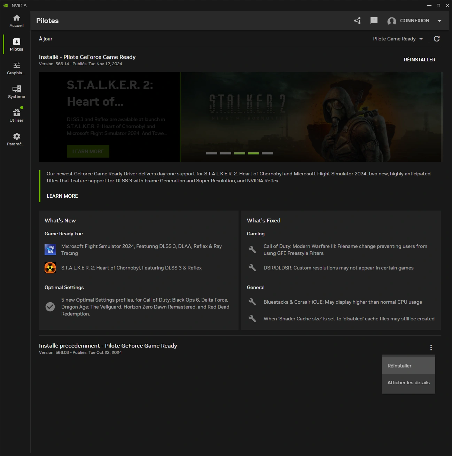Click 'Call of Duty: Modern Warfare III' fix text
This screenshot has height=456, width=452.
(x=345, y=250)
